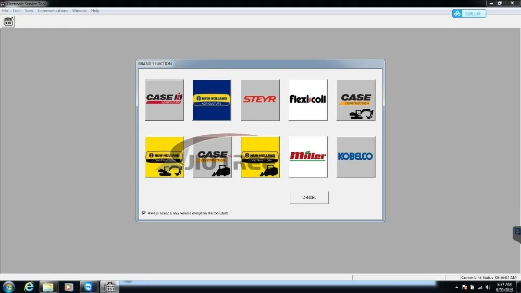521x293 pixels.
Task: Click the Action Center flag tray icon
Action: tap(465, 287)
